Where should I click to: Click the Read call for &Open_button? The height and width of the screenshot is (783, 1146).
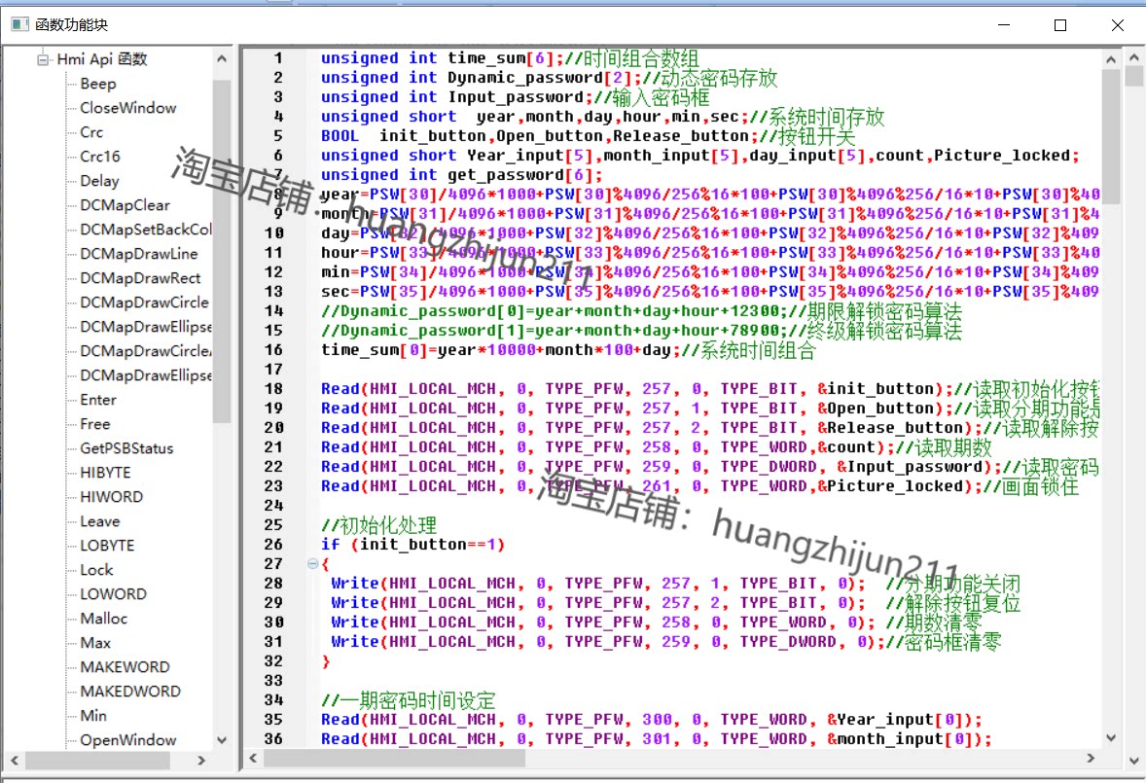(710, 409)
